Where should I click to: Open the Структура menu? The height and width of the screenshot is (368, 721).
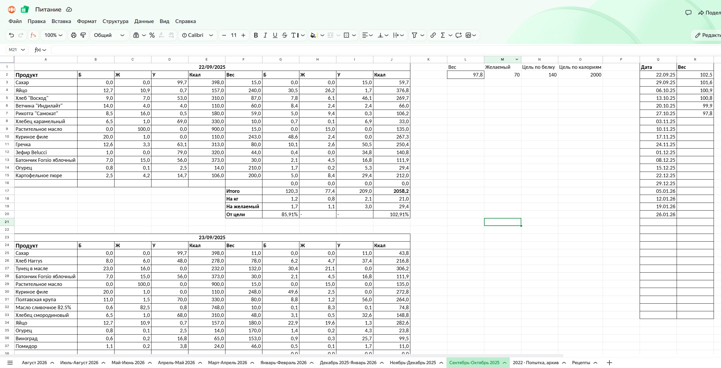pos(115,21)
